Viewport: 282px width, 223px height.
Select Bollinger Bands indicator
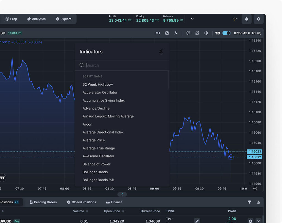click(x=95, y=172)
